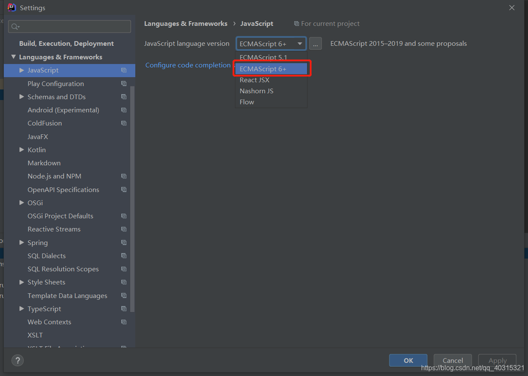Focus the settings search field
Screen dimensions: 528x376
coord(70,27)
